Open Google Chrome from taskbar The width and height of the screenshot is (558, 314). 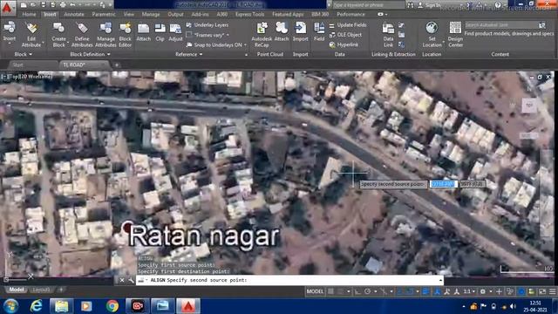[x=112, y=306]
